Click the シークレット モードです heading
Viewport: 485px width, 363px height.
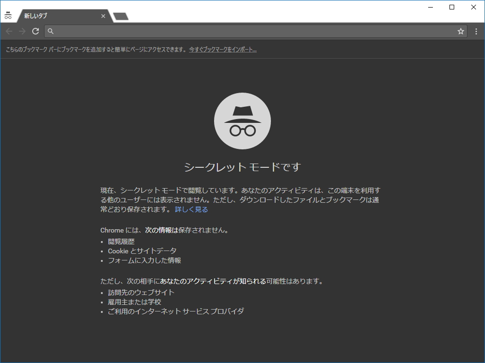[x=242, y=166]
